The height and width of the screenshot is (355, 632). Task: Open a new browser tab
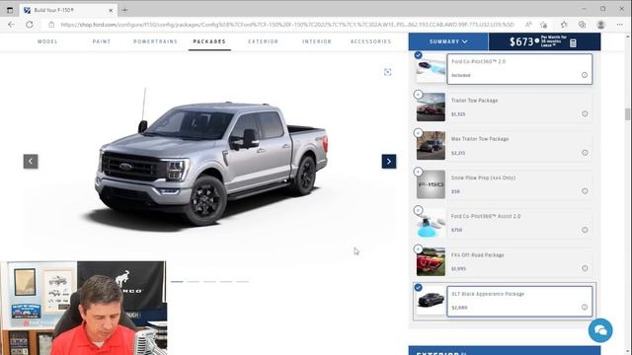(x=124, y=10)
